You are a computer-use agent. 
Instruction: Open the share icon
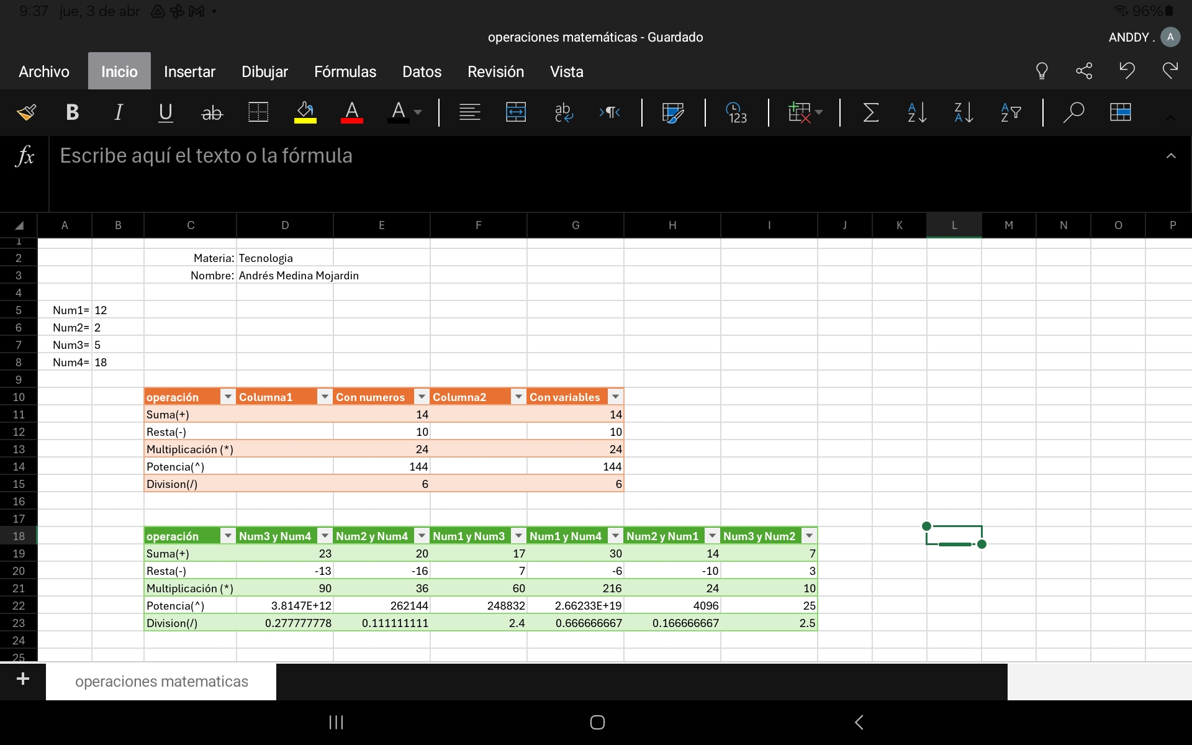pos(1084,71)
